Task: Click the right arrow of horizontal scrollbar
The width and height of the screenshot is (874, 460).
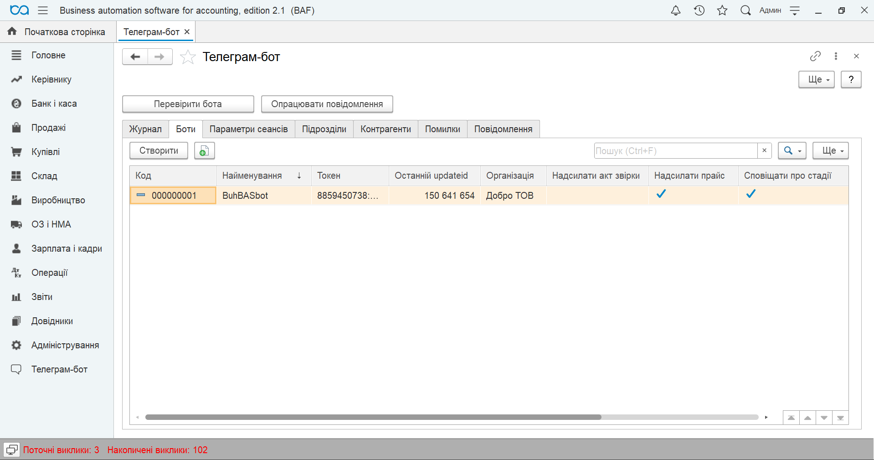Action: tap(766, 417)
